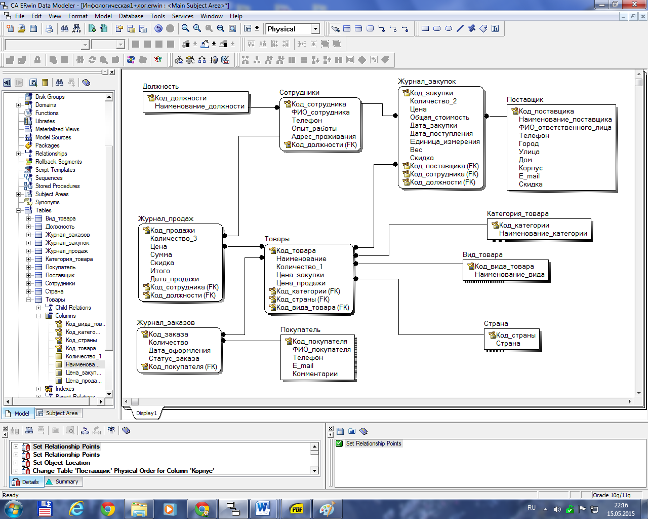Click the Покупатель entity in the diagram

318,357
